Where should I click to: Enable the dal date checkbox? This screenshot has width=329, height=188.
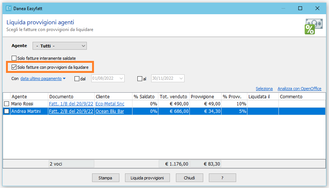[x=77, y=78]
